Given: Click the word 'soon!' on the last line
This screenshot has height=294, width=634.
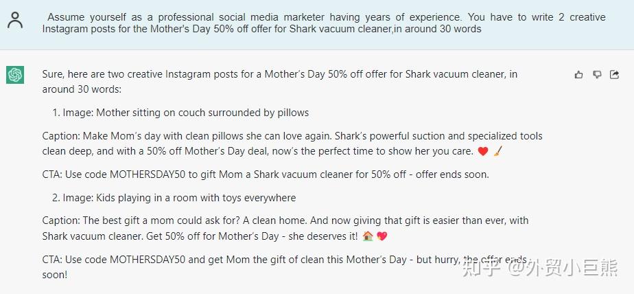Looking at the screenshot, I should tap(55, 275).
